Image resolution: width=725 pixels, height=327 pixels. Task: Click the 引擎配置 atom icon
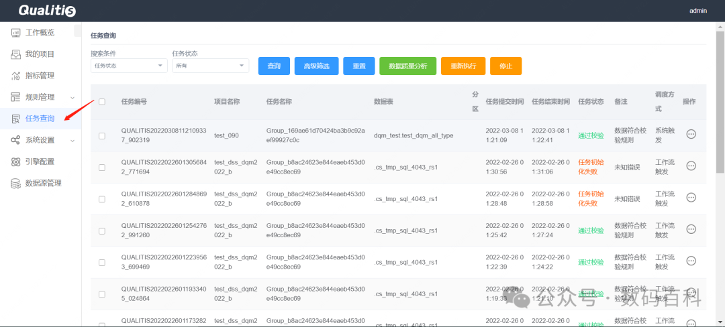click(x=15, y=161)
